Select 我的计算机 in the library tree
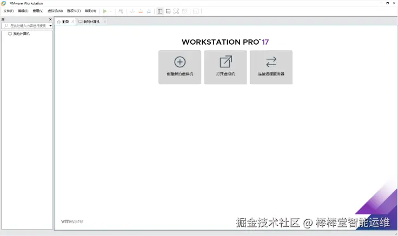Screen dimensions: 398x236 [x=19, y=34]
